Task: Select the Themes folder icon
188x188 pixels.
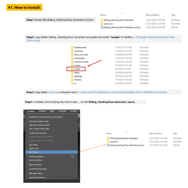Action: [72, 80]
